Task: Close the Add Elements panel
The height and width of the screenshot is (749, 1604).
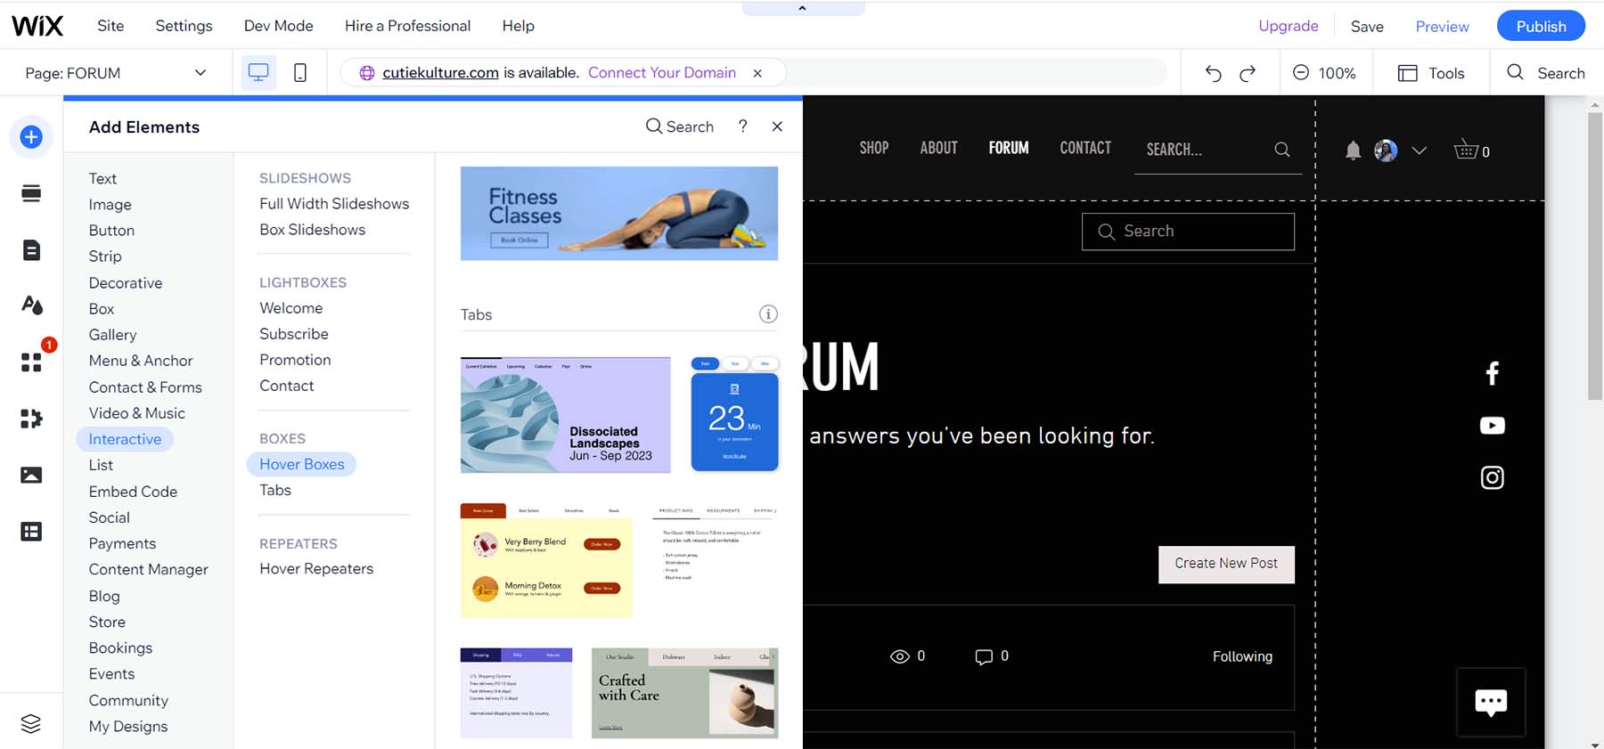Action: pos(777,126)
